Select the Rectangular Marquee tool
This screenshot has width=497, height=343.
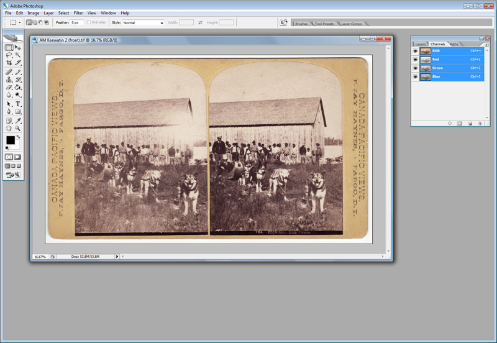(9, 47)
